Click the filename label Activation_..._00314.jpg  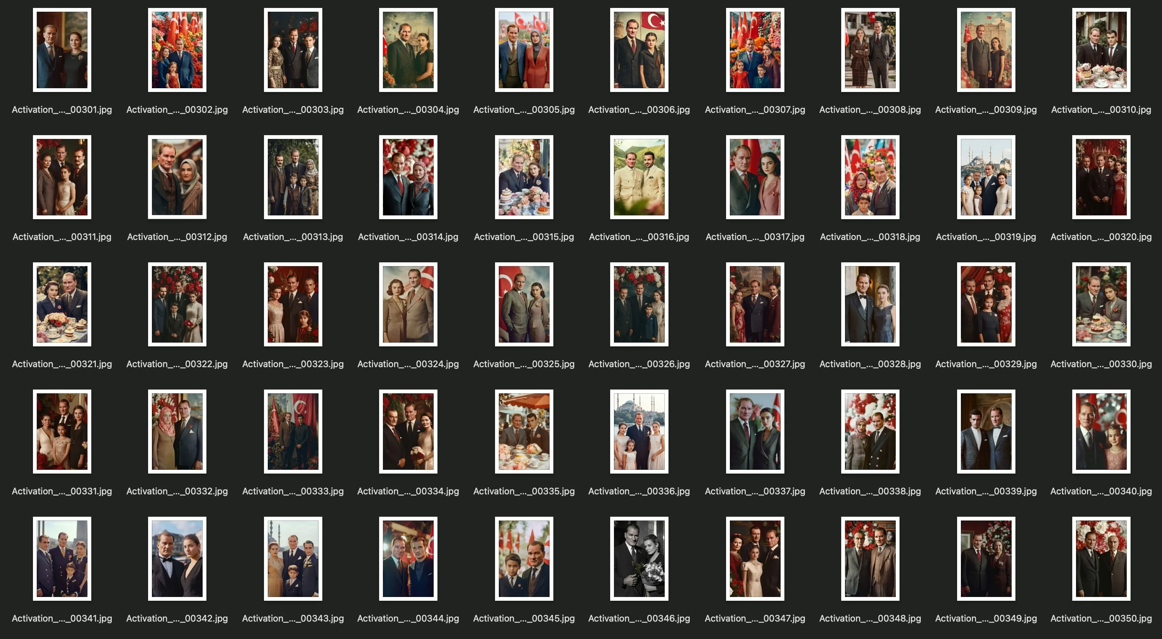tap(408, 237)
